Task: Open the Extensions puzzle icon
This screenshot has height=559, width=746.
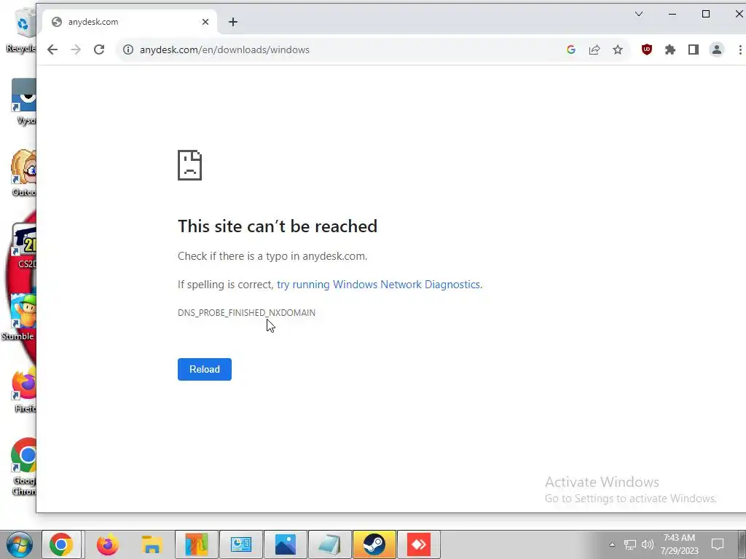Action: click(670, 49)
